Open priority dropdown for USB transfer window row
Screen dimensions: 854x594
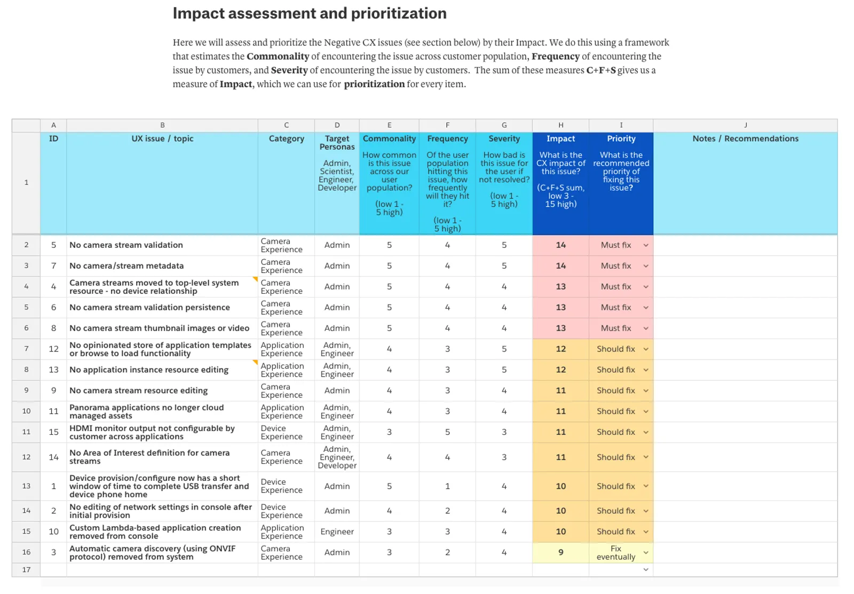click(646, 487)
